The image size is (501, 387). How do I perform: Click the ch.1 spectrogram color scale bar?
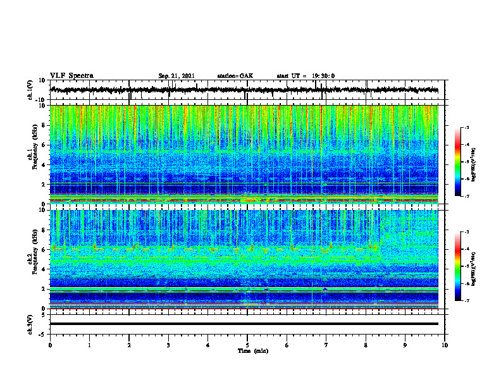click(457, 162)
